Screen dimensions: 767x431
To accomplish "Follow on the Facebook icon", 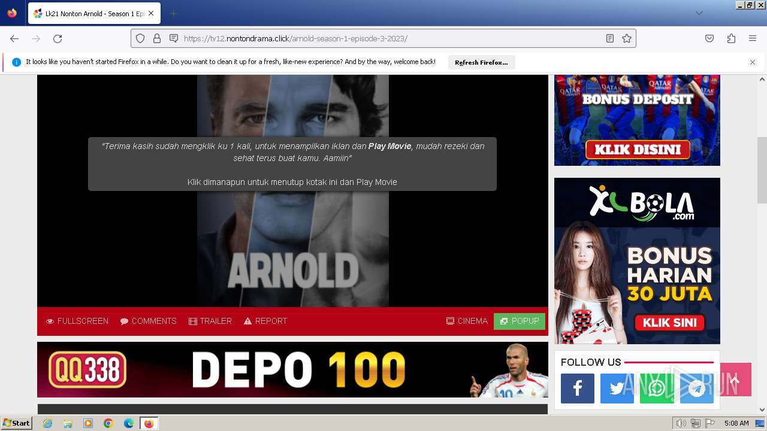I will pos(578,388).
